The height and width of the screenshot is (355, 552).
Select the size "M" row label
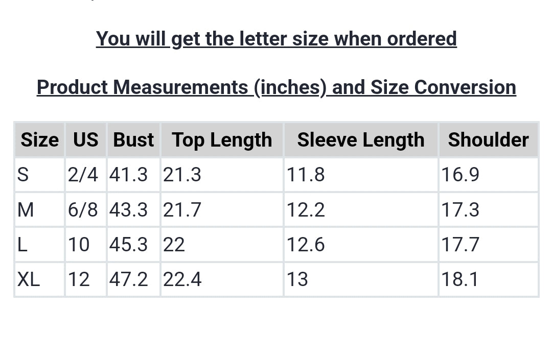click(26, 210)
